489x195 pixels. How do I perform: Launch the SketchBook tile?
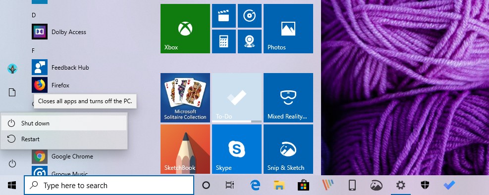(185, 149)
